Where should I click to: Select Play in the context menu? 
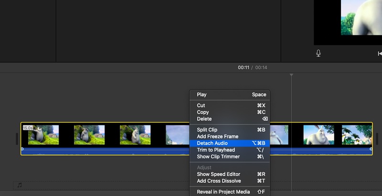pos(230,94)
